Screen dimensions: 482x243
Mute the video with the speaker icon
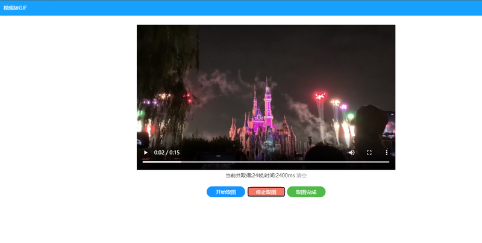point(351,153)
